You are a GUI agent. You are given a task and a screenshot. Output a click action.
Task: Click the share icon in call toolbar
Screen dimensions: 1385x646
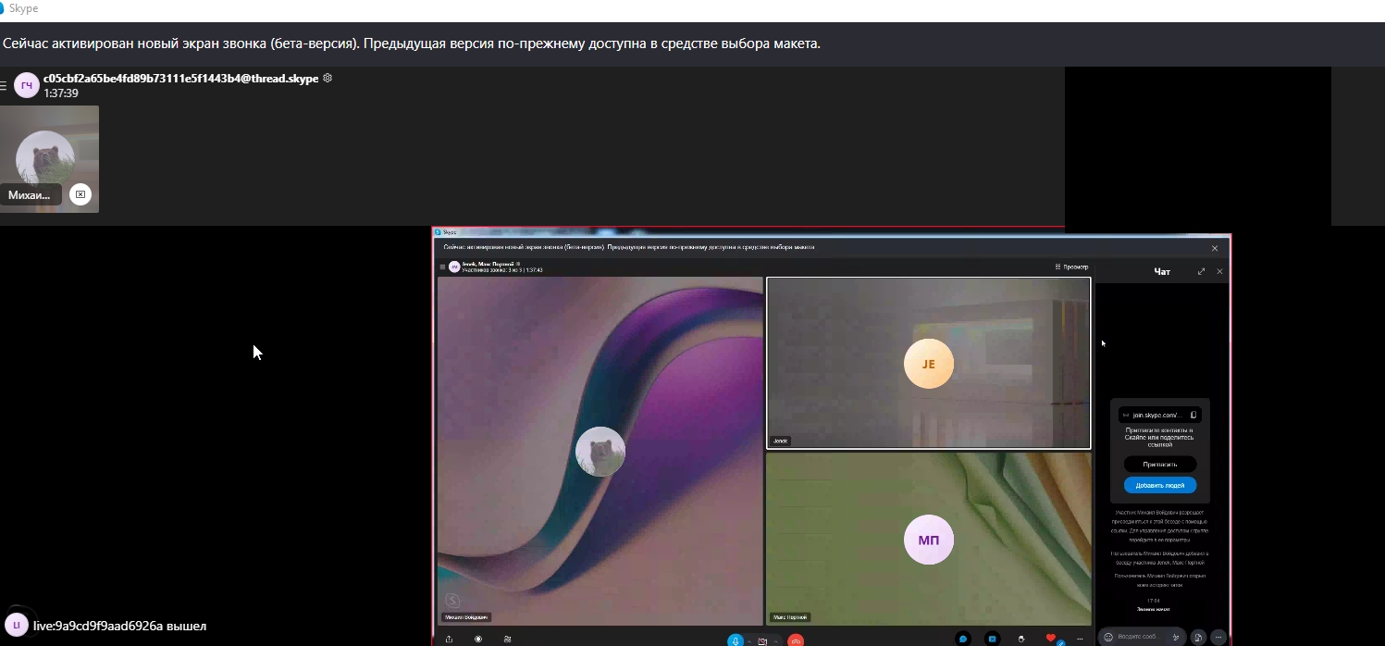pos(449,639)
